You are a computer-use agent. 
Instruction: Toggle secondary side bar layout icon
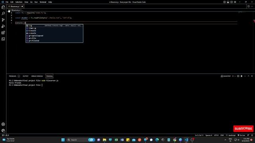(x=231, y=2)
